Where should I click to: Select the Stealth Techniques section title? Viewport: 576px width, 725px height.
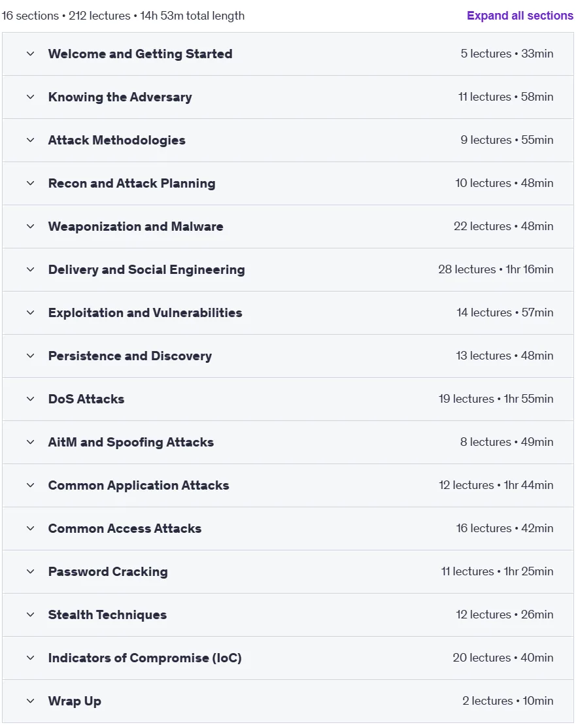[x=107, y=615]
